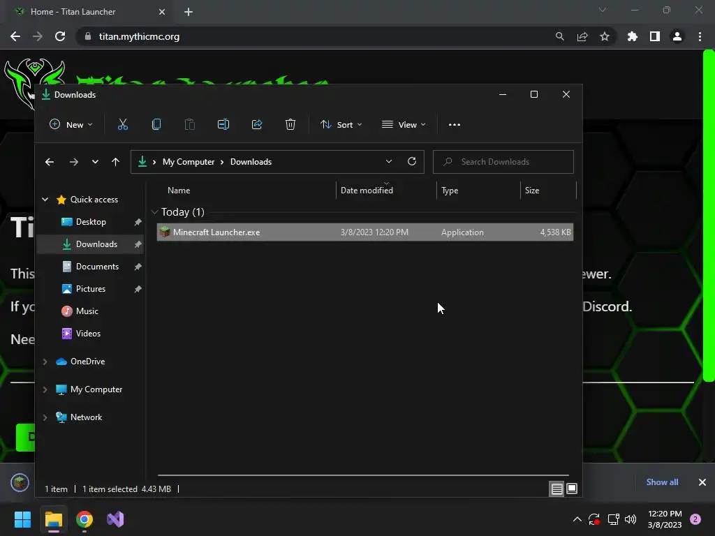
Task: Expand the OneDrive tree node
Action: coord(45,362)
